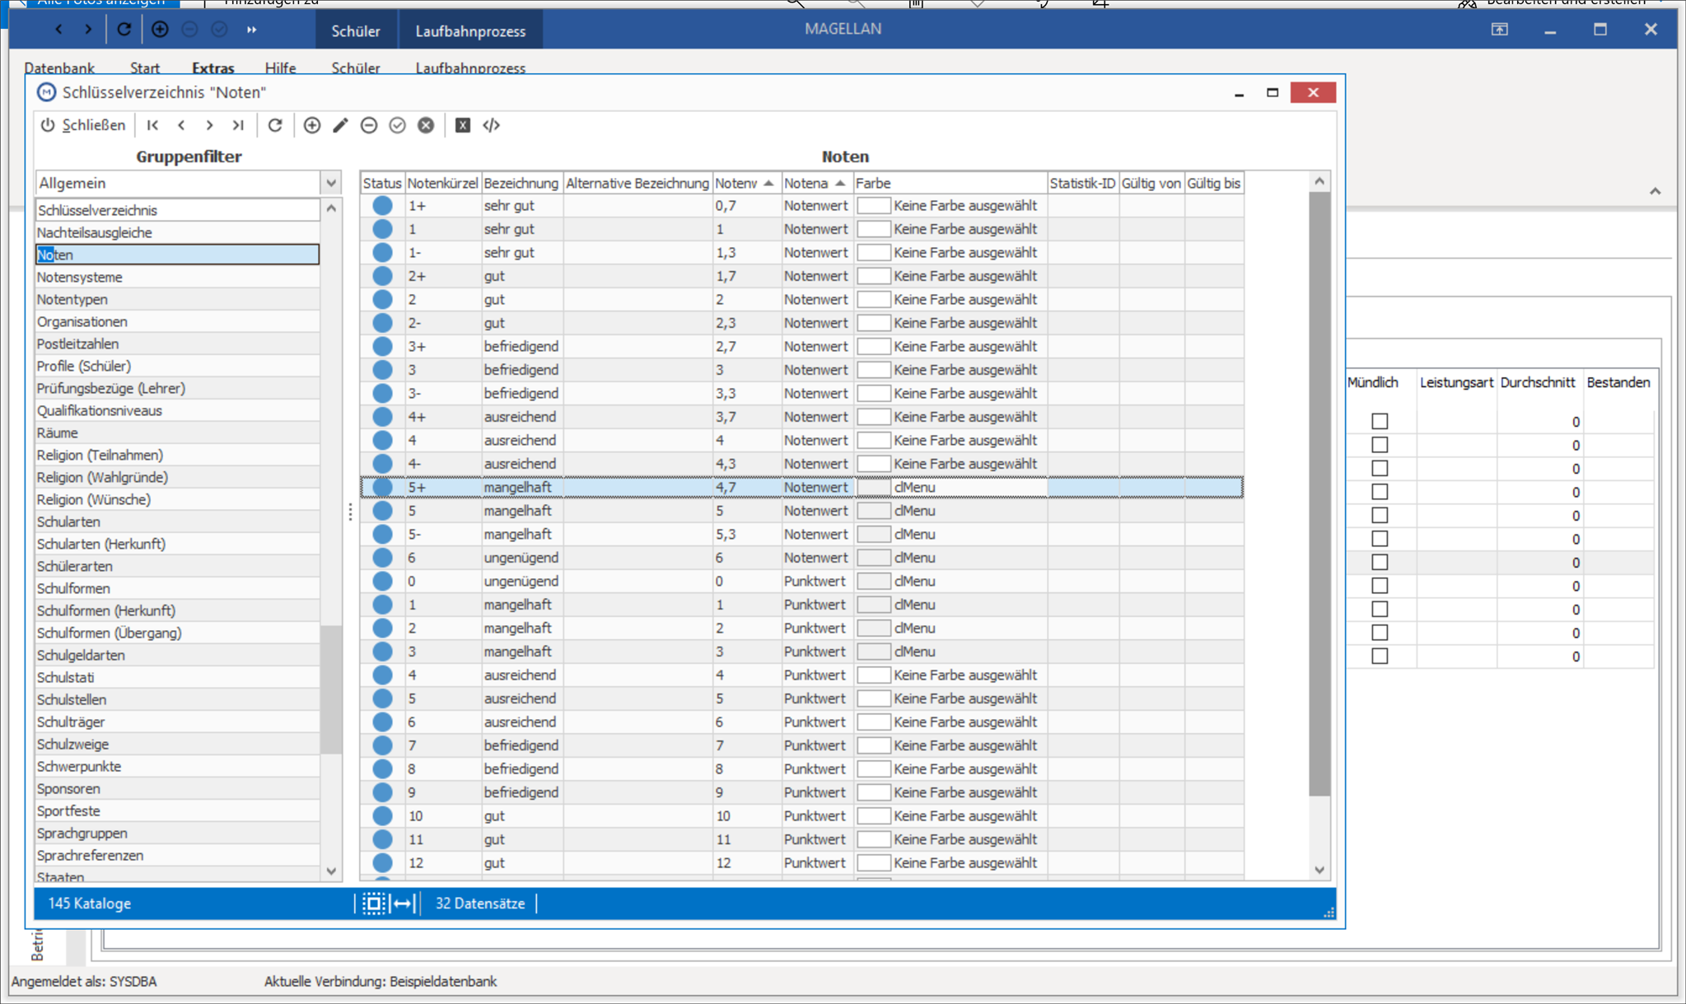The width and height of the screenshot is (1686, 1004).
Task: Switch to Laufbahnprozess tab in title bar
Action: pyautogui.click(x=470, y=31)
